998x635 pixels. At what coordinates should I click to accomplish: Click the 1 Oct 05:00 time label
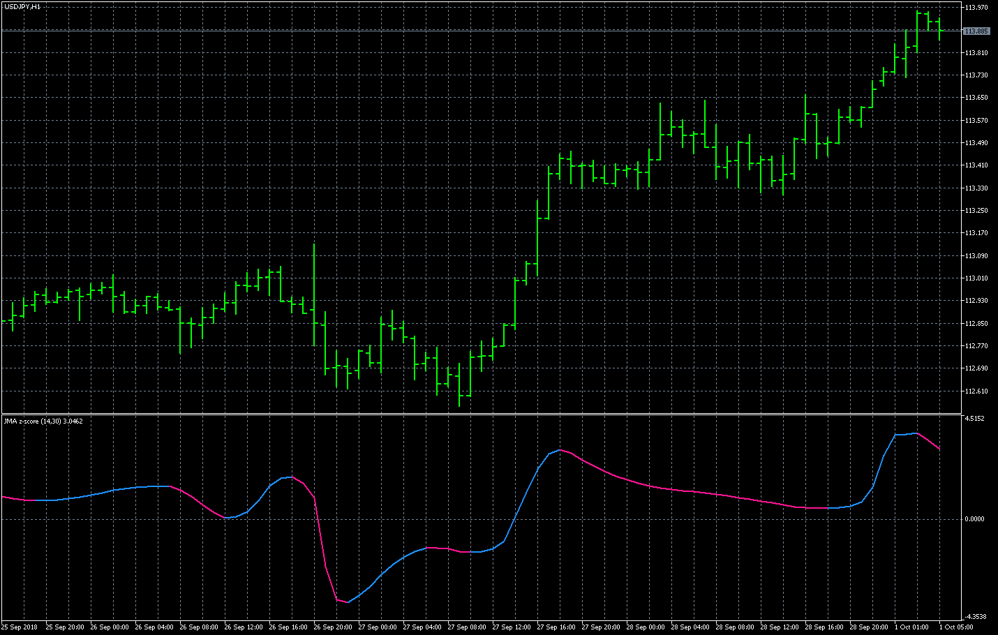955,627
